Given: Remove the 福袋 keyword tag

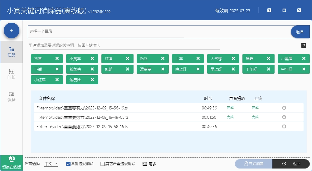Looking at the screenshot, I should click(x=268, y=58).
